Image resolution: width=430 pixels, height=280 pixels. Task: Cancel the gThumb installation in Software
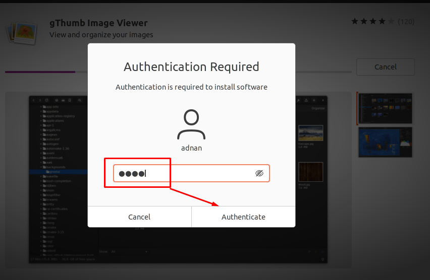[x=385, y=67]
